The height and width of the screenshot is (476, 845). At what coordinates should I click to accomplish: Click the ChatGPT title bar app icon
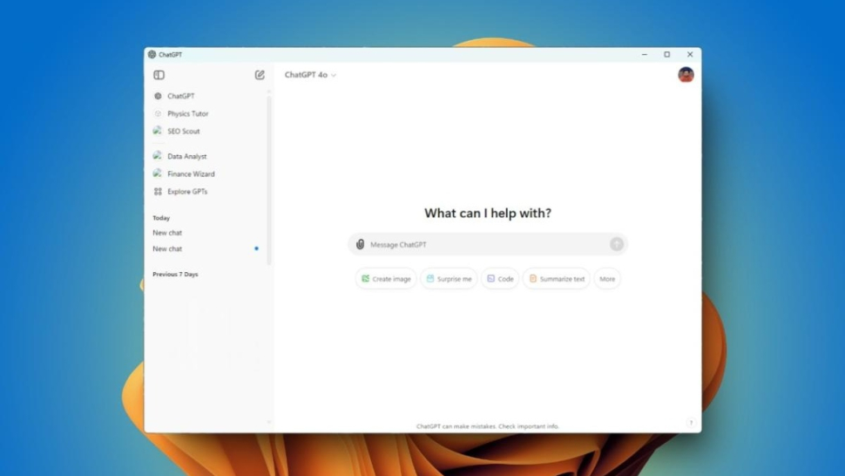(152, 54)
